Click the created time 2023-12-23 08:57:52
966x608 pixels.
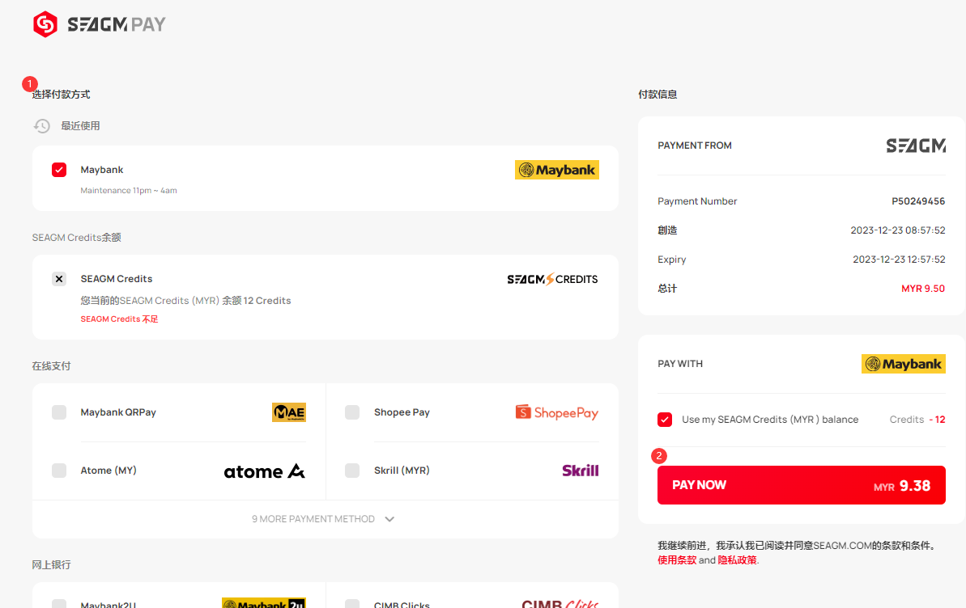898,230
